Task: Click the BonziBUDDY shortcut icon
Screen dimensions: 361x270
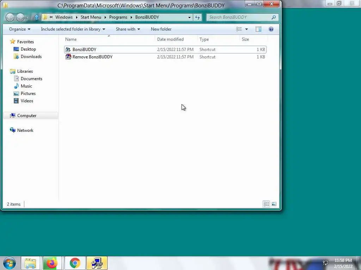Action: click(x=68, y=50)
